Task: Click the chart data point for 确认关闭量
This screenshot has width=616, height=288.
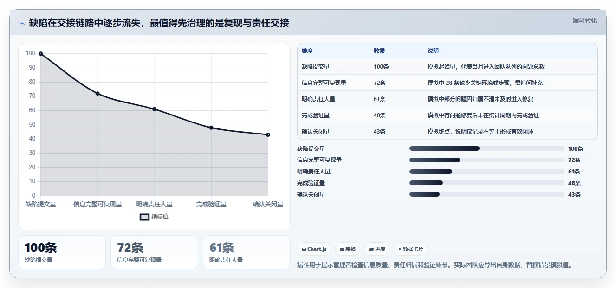Action: pos(268,134)
